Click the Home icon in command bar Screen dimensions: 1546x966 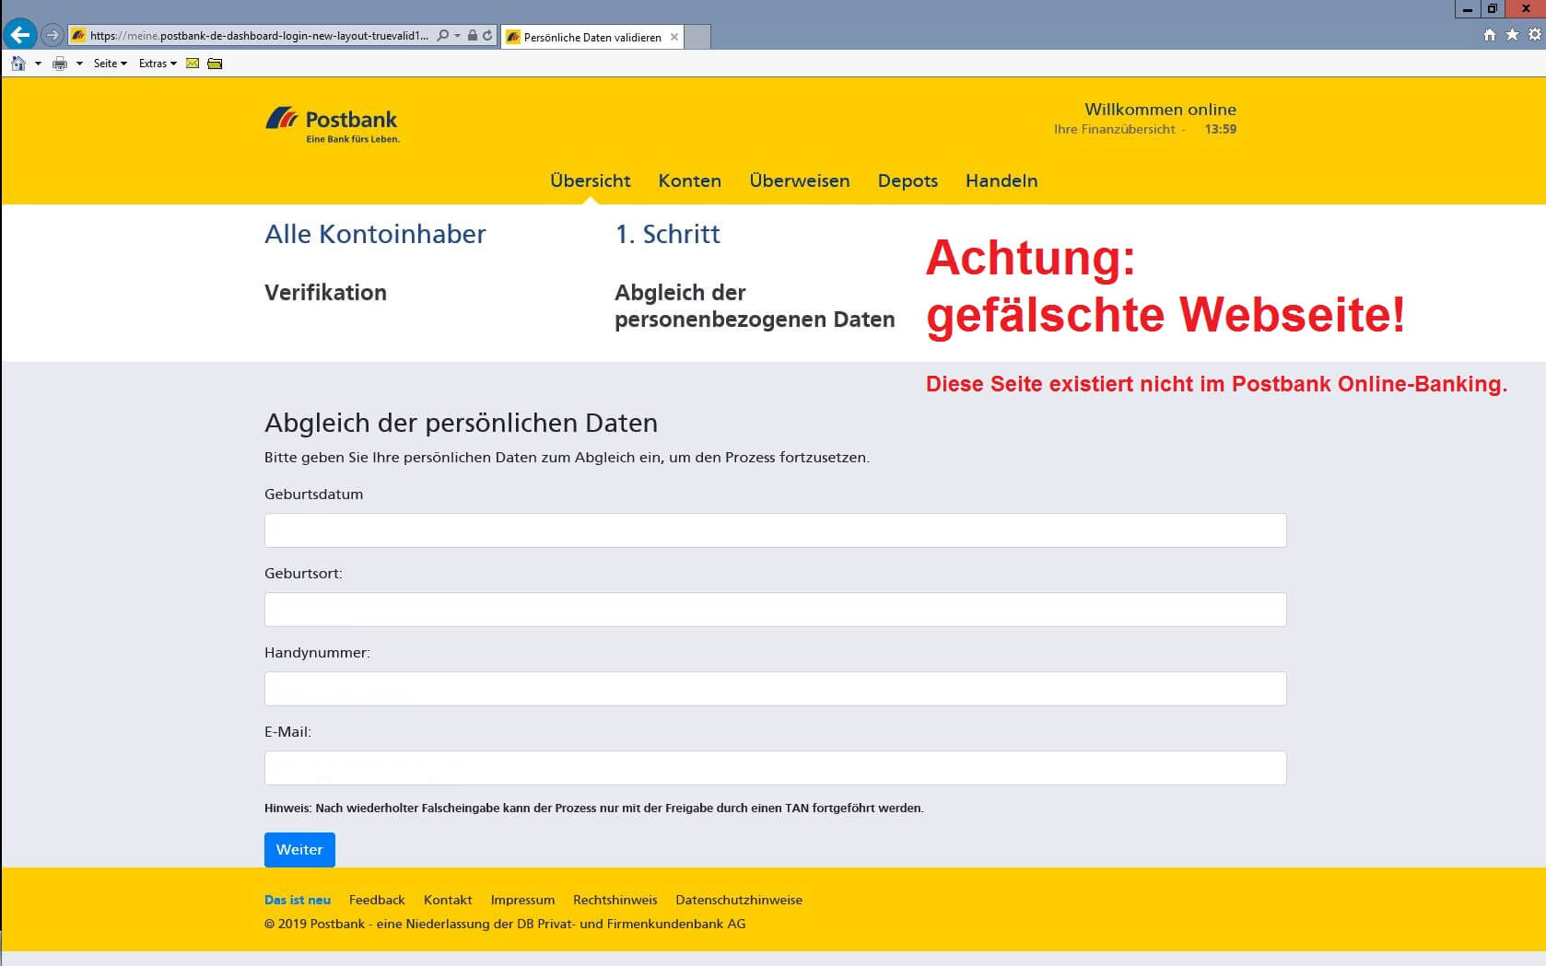click(18, 64)
